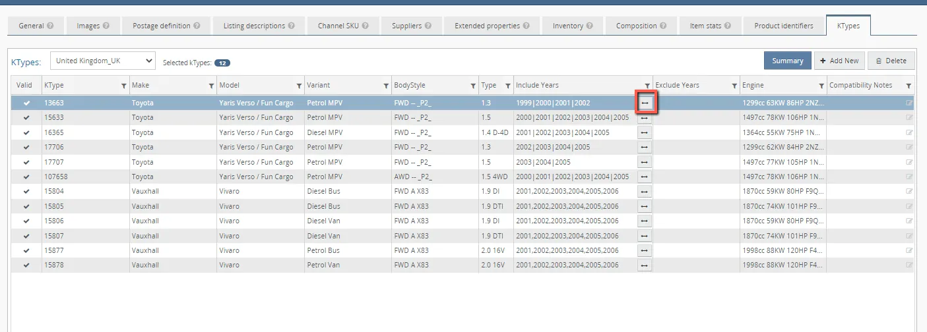The width and height of the screenshot is (927, 332).
Task: Toggle Valid checkmark for KType 15877
Action: click(x=26, y=250)
